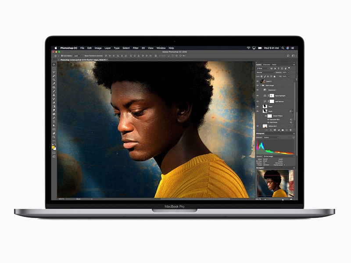Open the Auto-Select Layer dropdown

click(x=77, y=56)
